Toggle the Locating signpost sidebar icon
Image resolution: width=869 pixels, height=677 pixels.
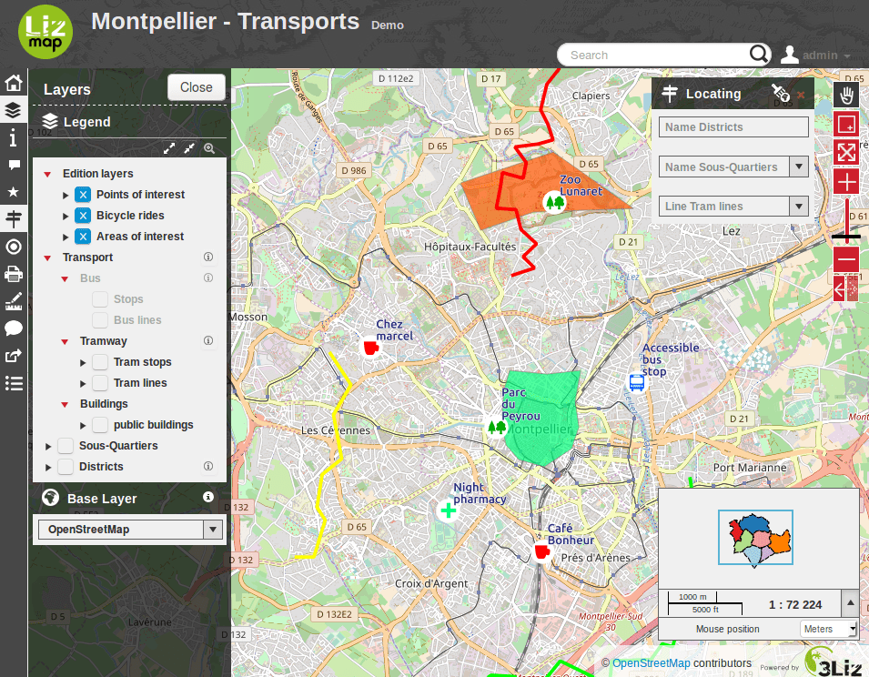[14, 218]
